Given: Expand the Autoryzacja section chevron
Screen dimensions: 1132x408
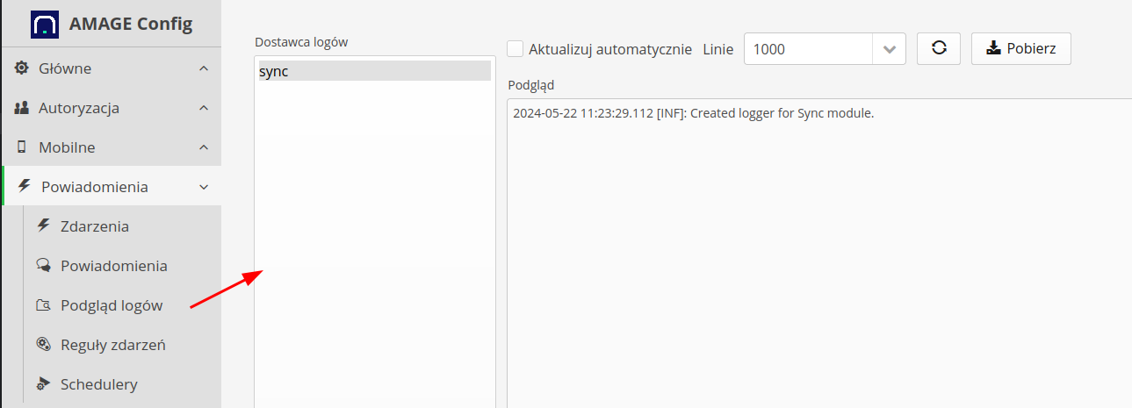Looking at the screenshot, I should point(204,108).
